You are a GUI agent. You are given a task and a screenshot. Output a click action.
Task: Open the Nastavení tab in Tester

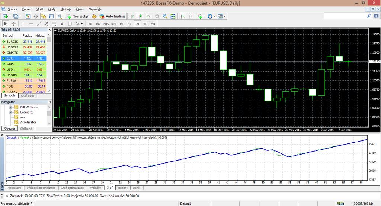pyautogui.click(x=15, y=188)
